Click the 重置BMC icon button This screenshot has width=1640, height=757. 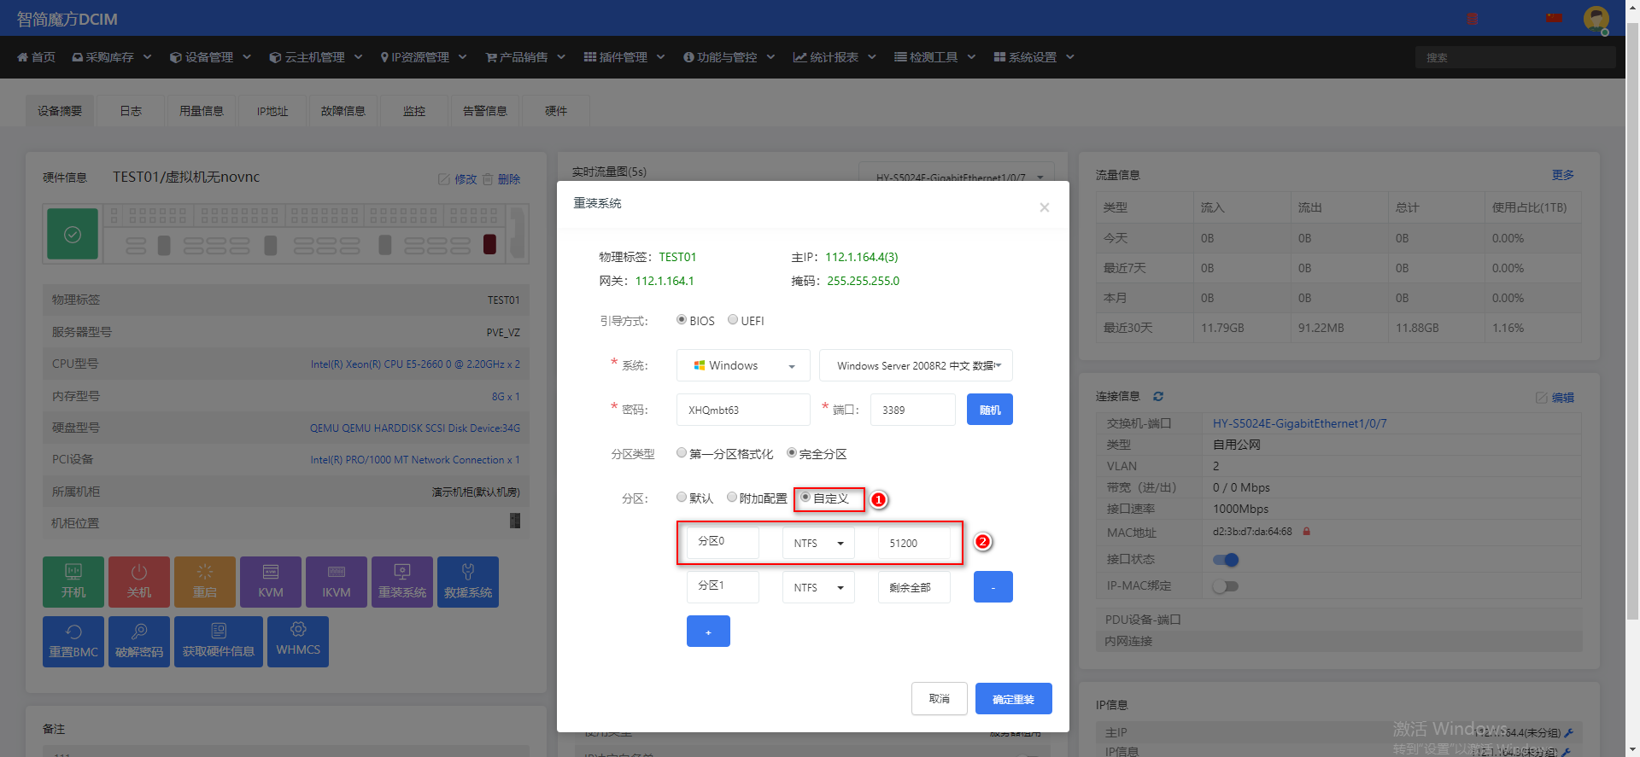[x=73, y=642]
